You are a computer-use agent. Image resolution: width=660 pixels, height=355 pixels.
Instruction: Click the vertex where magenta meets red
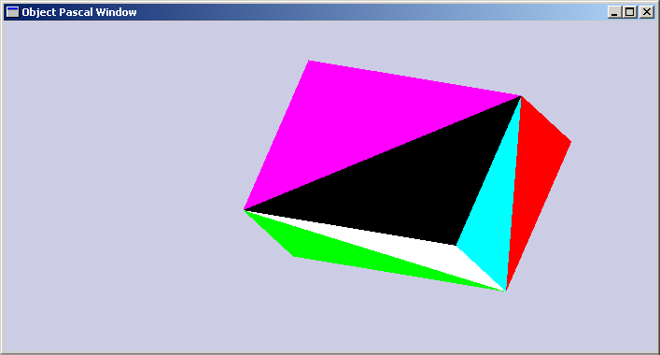(x=521, y=96)
